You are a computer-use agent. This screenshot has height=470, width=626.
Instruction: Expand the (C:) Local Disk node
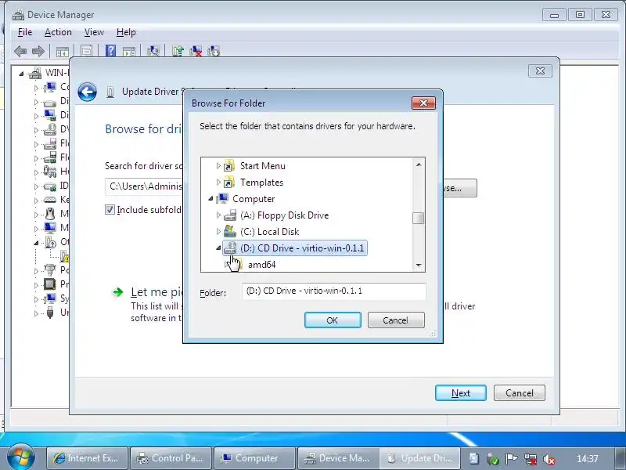(218, 231)
